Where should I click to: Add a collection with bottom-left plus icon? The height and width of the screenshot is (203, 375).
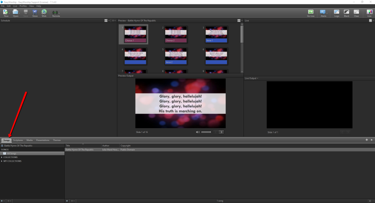[x=2, y=201]
